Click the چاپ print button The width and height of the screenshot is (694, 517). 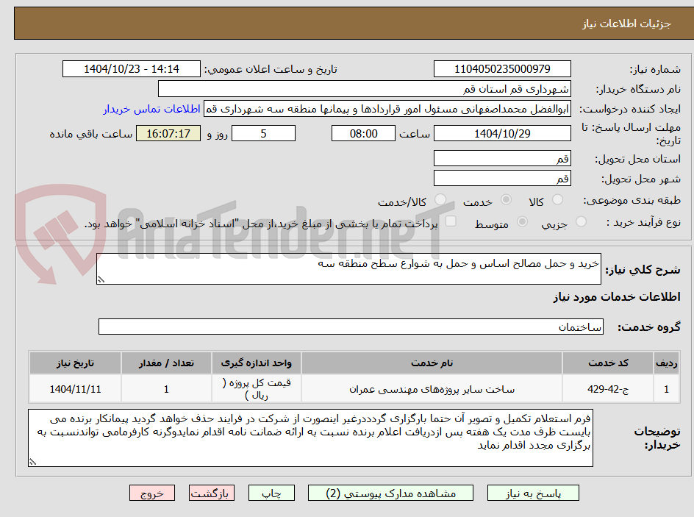tap(271, 493)
